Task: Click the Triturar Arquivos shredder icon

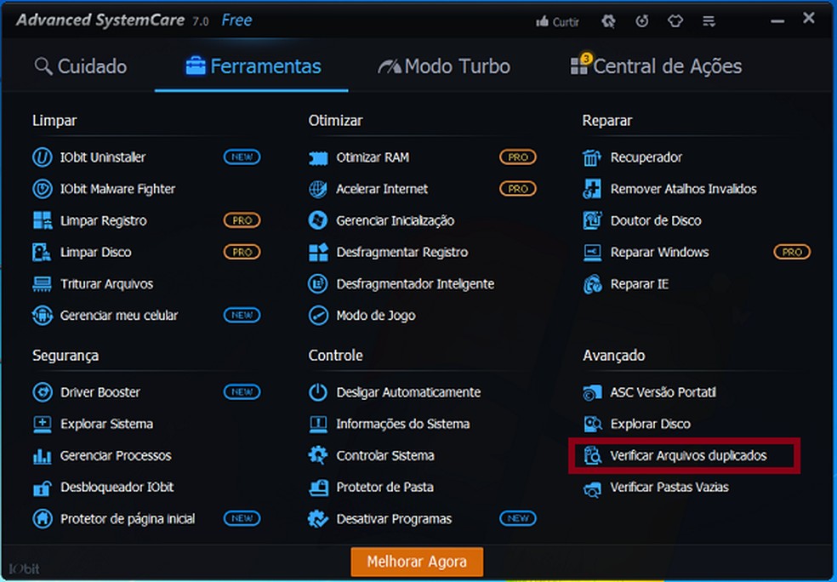Action: [x=42, y=284]
